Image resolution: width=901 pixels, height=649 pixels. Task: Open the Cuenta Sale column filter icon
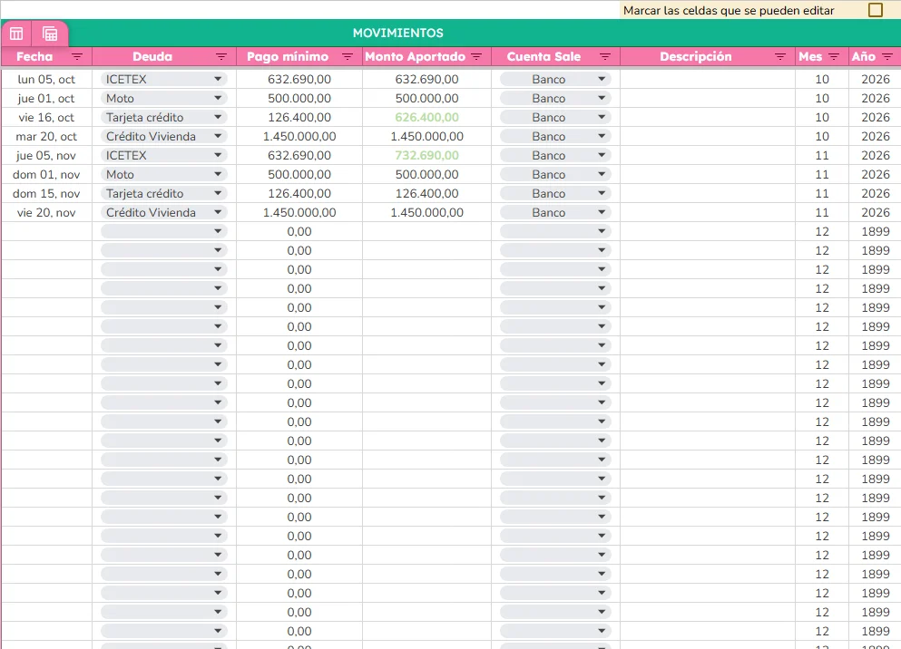605,57
